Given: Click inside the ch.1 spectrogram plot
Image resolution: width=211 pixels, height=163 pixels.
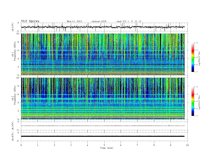Looking at the screenshot, I should 103,54.
